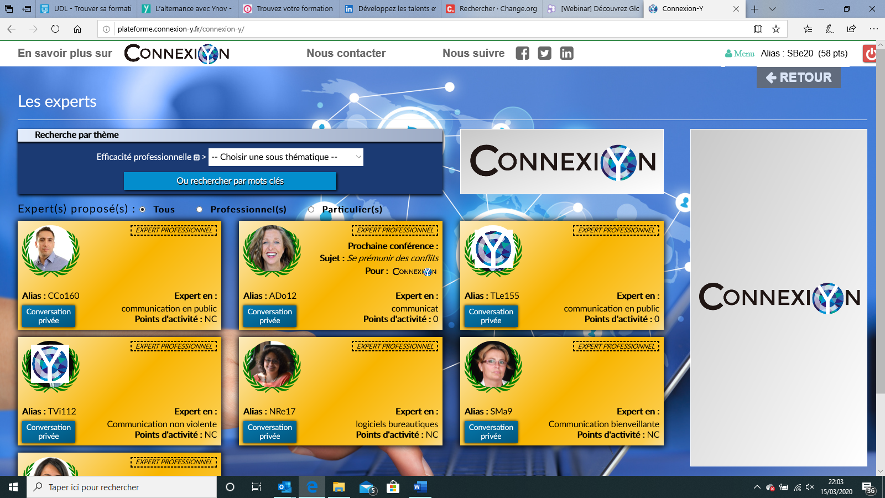
Task: Select the Particulier(s) radio button
Action: 311,209
